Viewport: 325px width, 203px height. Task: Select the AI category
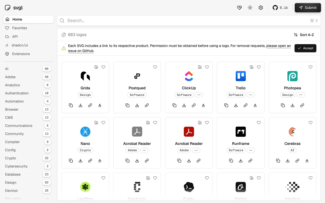(x=28, y=69)
